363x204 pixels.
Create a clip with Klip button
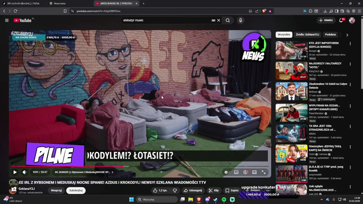coord(214,190)
